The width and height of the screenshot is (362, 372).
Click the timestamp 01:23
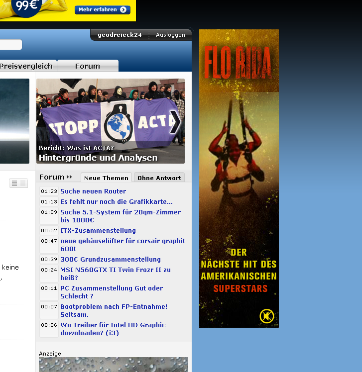pos(49,191)
